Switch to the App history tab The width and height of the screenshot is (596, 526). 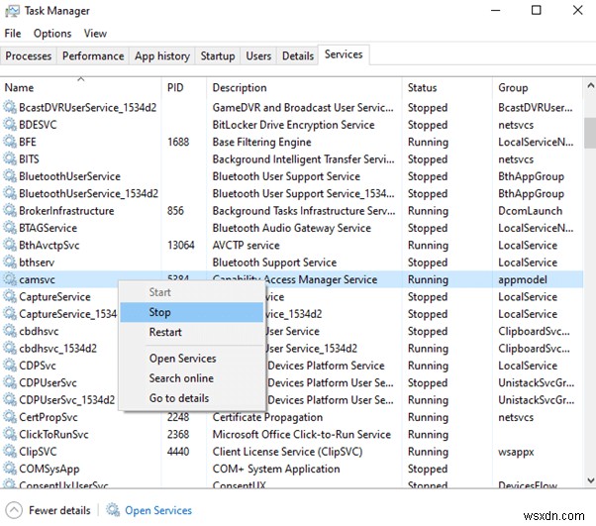point(162,55)
